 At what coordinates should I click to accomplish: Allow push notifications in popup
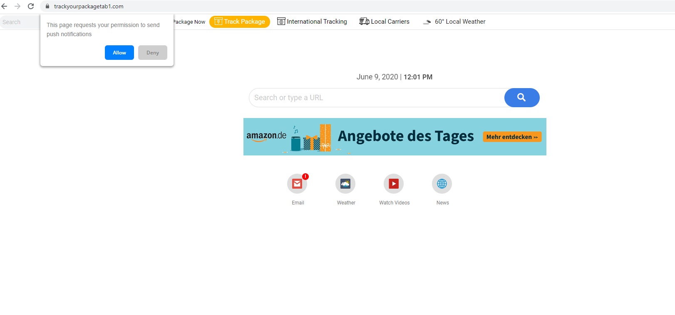pos(119,53)
